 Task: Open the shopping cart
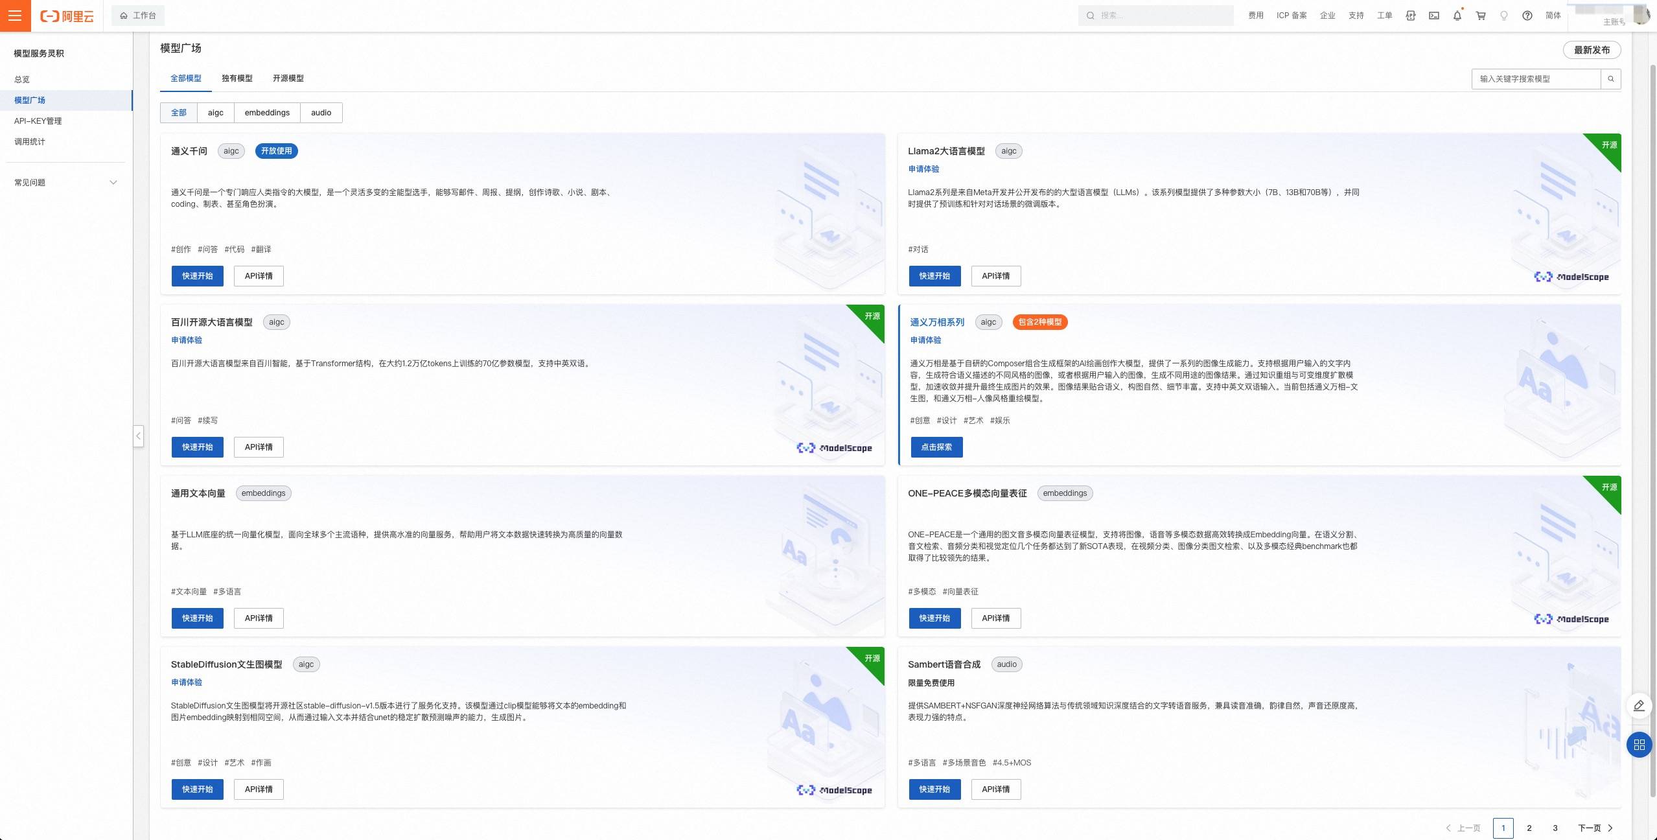point(1481,16)
